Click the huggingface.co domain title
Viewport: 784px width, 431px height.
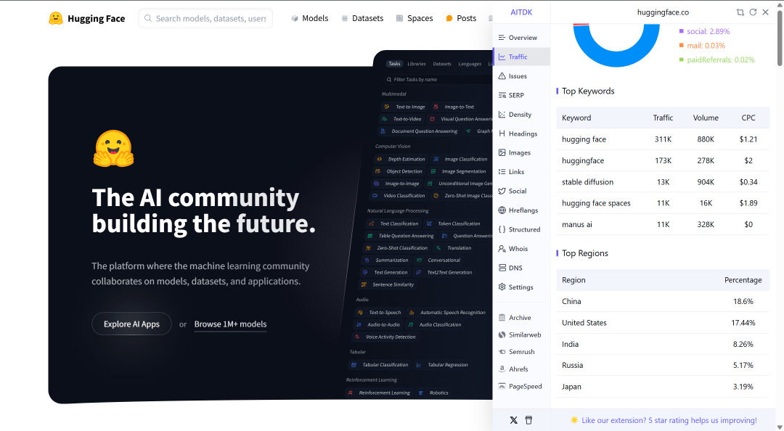click(663, 12)
